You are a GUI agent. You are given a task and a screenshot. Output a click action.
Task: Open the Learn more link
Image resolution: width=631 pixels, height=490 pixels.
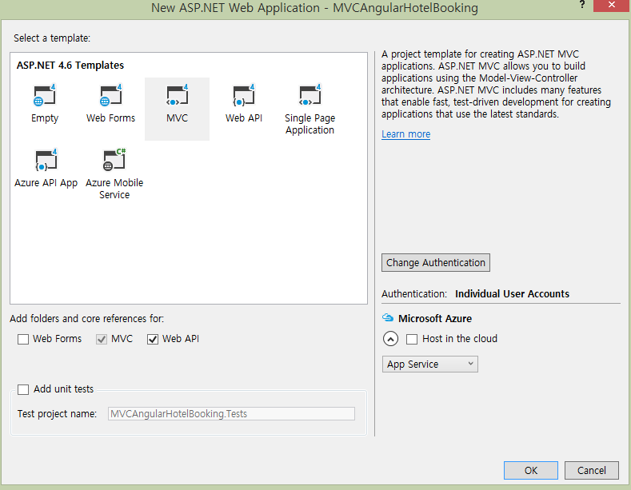point(405,134)
